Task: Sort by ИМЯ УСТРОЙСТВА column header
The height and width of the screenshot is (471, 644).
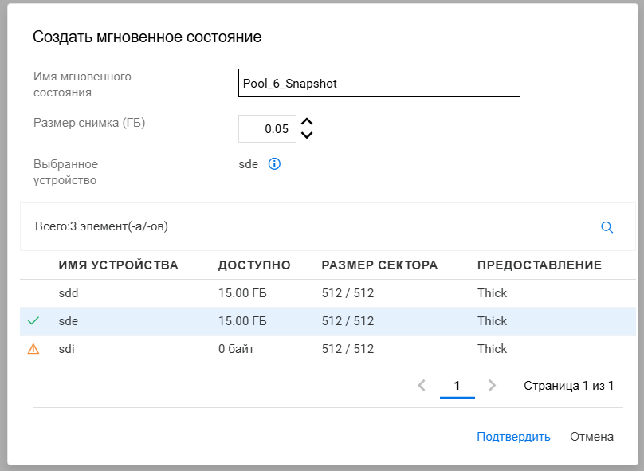Action: (x=118, y=265)
